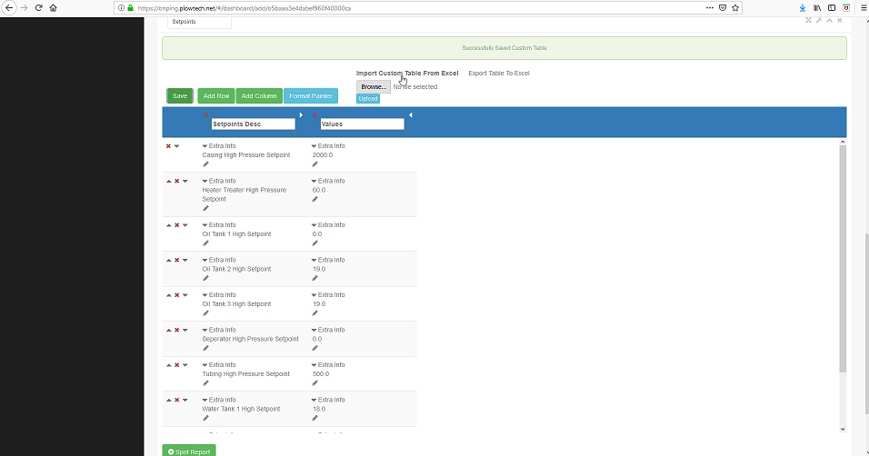Click Export Table To Excel link
Image resolution: width=869 pixels, height=456 pixels.
point(498,73)
